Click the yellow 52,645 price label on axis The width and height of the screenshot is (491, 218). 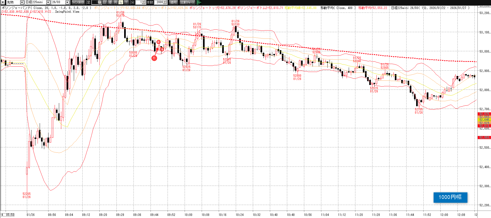coord(484,120)
